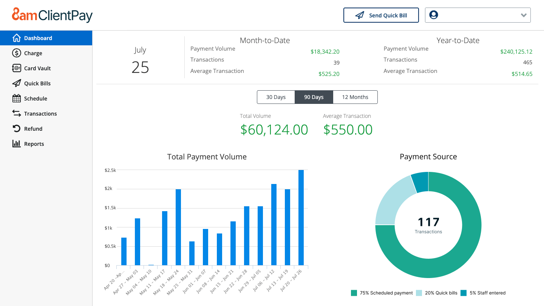Click the Dashboard home icon
This screenshot has width=544, height=306.
(x=16, y=38)
